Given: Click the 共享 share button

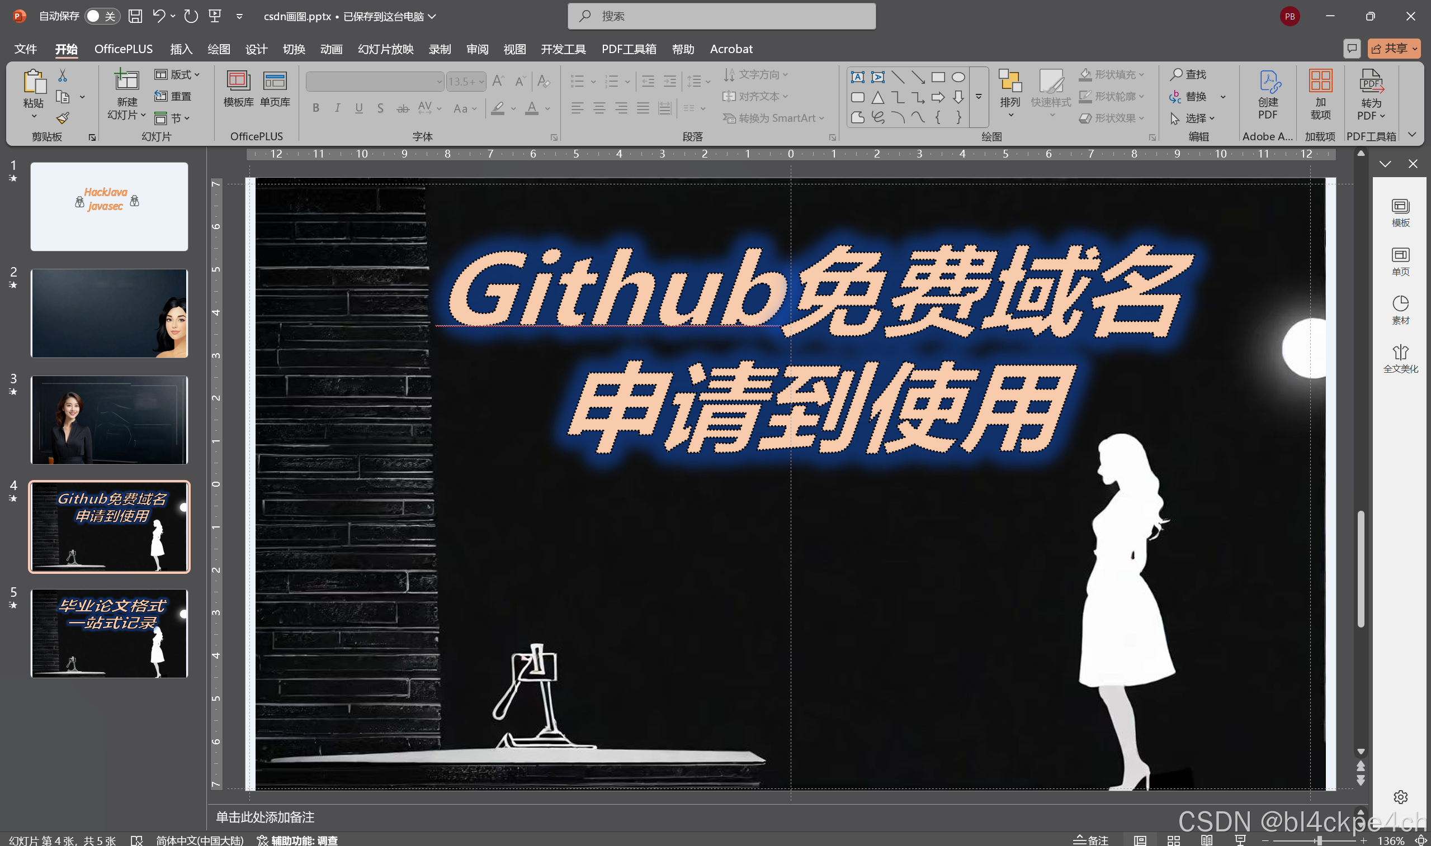Looking at the screenshot, I should tap(1394, 49).
